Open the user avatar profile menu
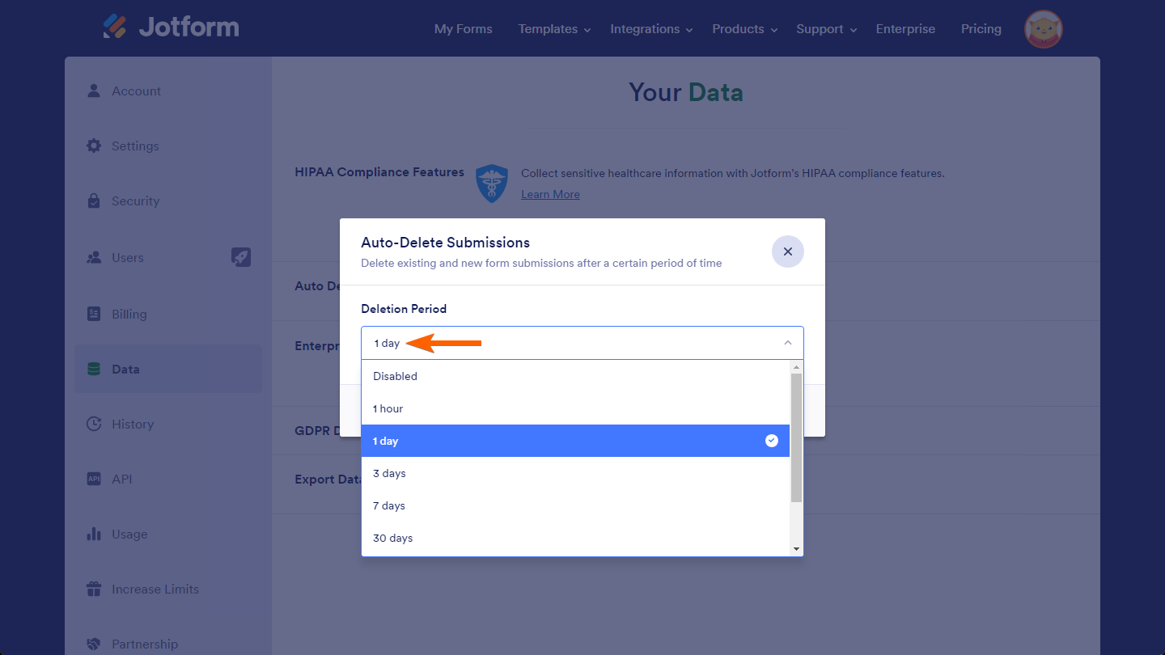Image resolution: width=1165 pixels, height=655 pixels. tap(1044, 29)
